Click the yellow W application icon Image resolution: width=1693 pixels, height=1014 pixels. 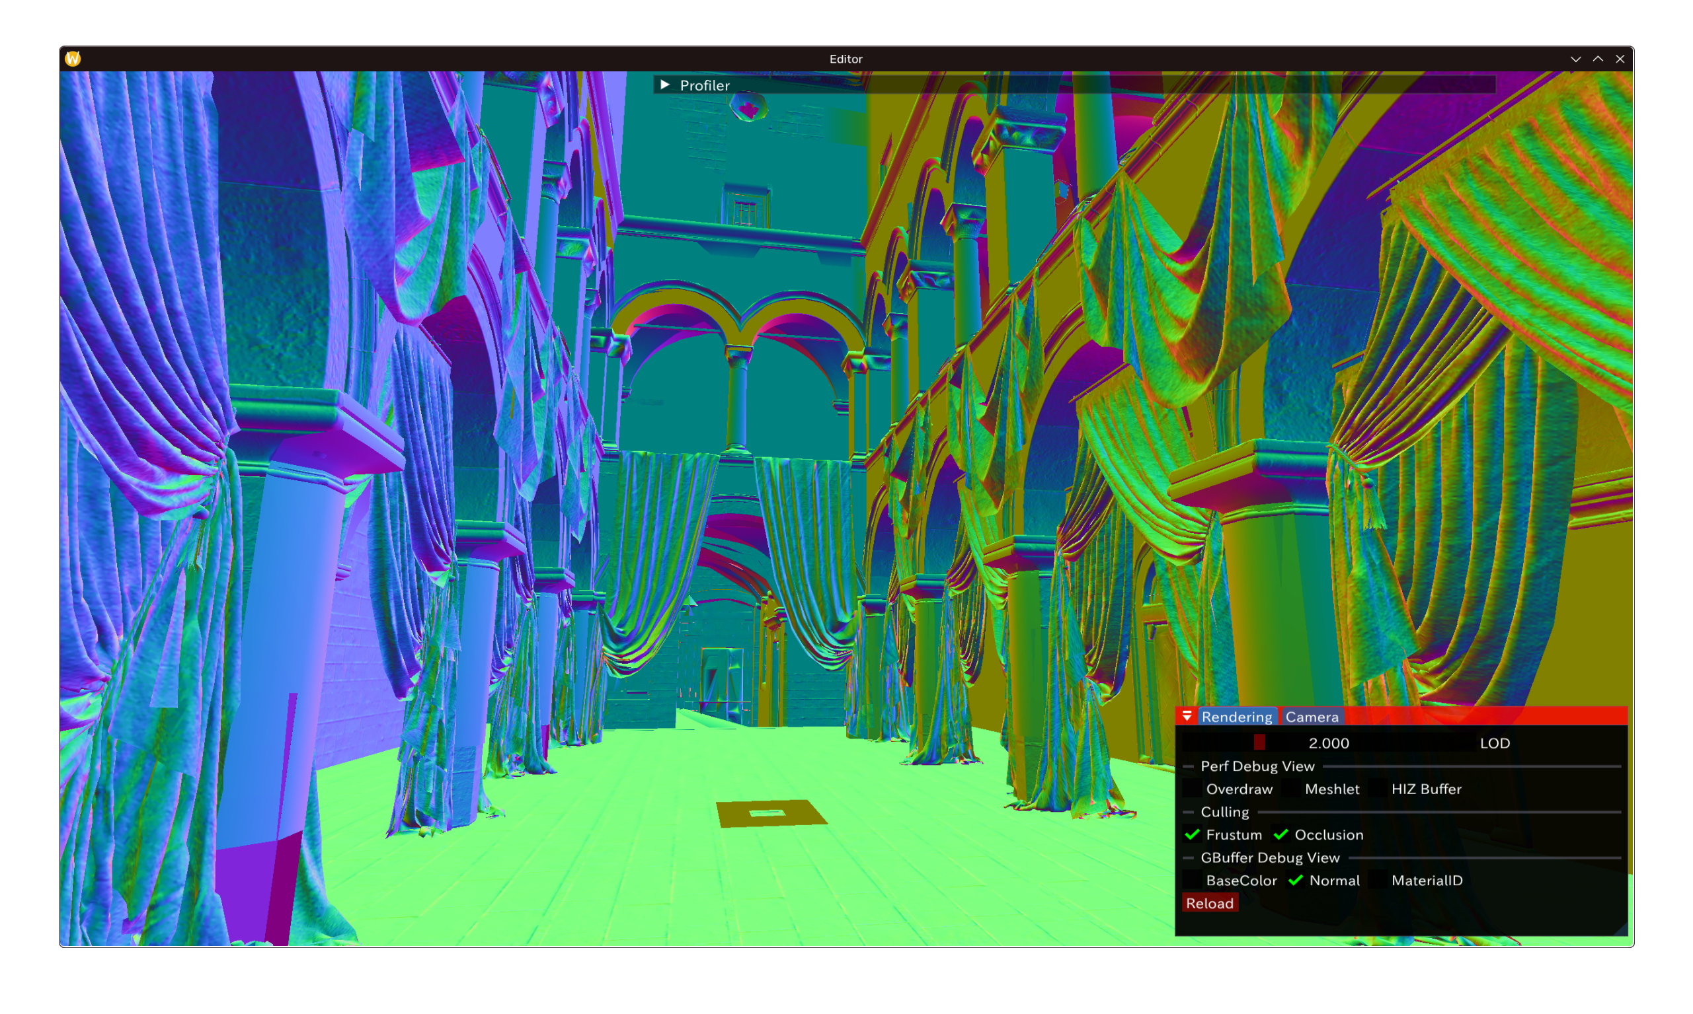pos(73,59)
